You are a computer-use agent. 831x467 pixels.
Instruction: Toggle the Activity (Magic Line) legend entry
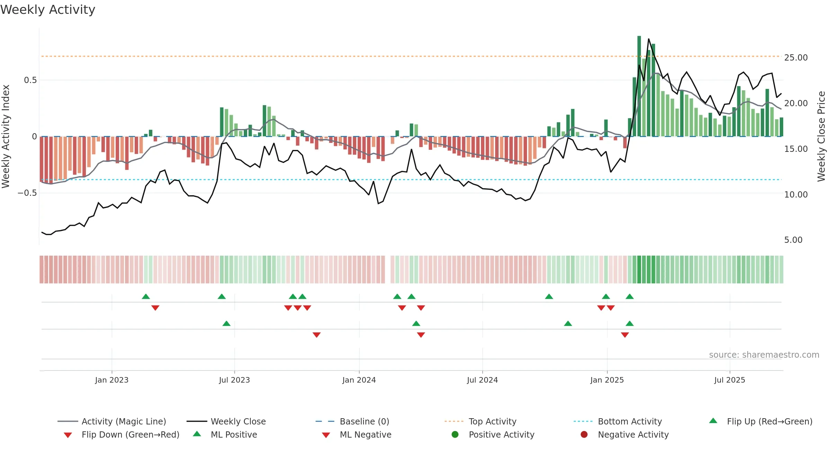[112, 421]
